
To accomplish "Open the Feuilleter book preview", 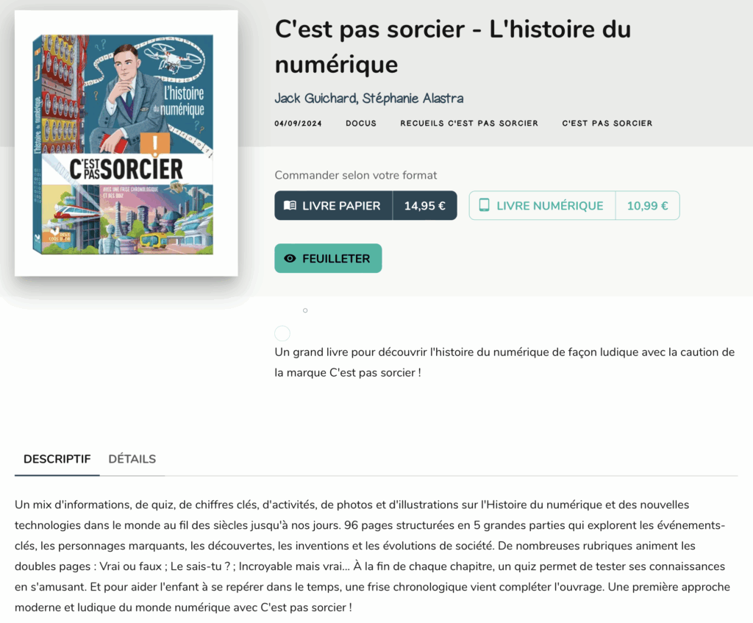I will tap(328, 258).
